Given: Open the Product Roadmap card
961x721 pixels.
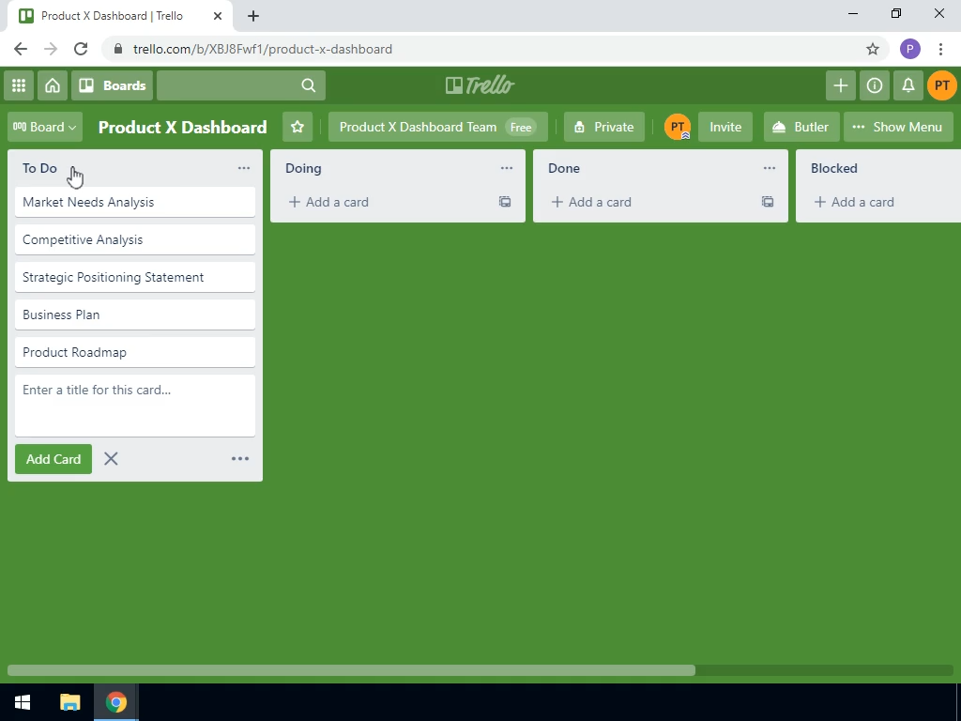Looking at the screenshot, I should 135,352.
